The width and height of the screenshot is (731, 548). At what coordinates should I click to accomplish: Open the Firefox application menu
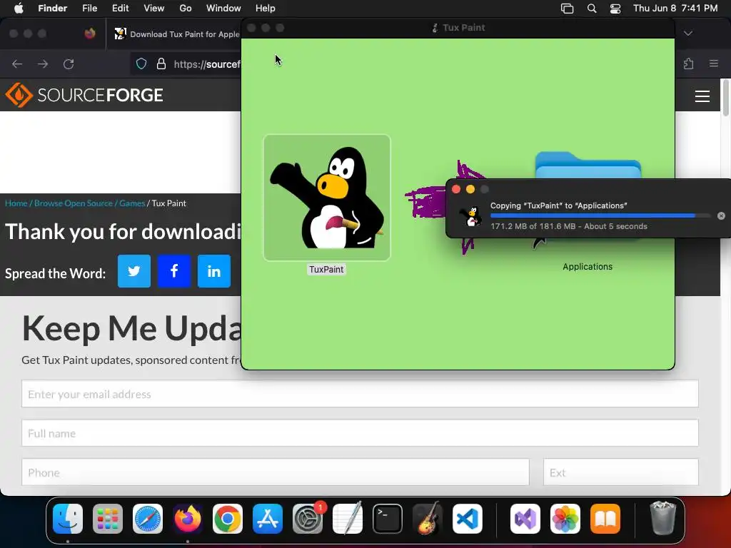714,64
